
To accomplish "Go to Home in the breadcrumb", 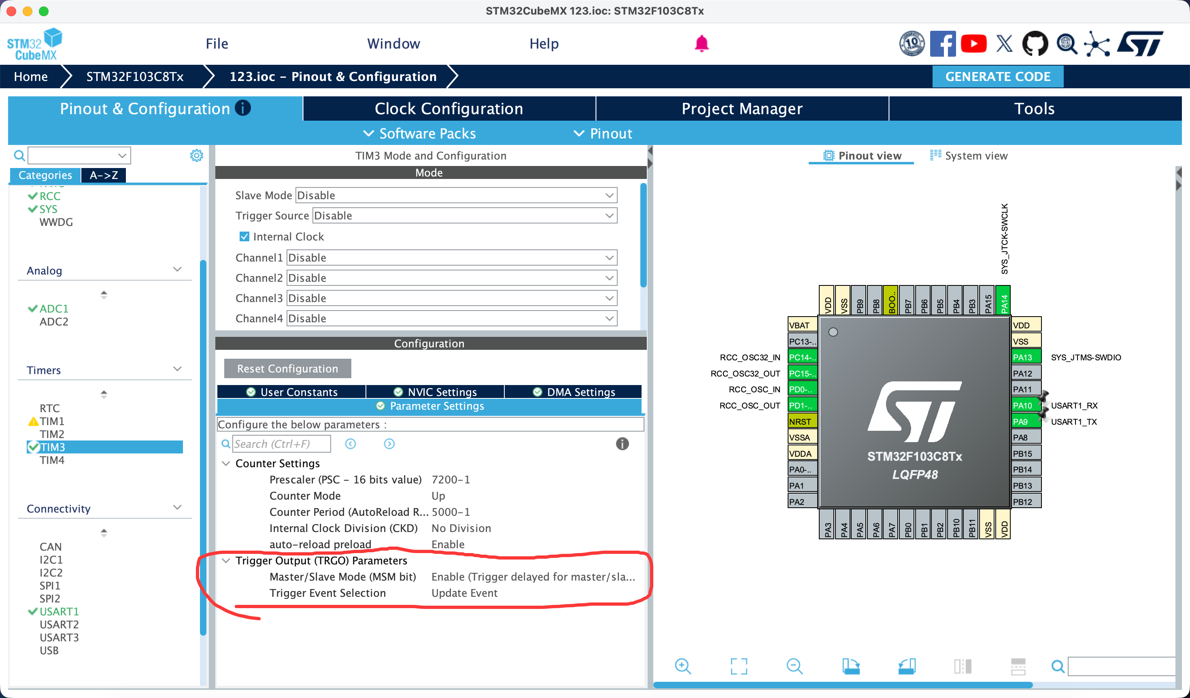I will [x=31, y=77].
